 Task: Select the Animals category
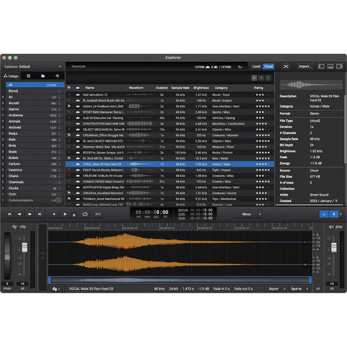pos(15,121)
